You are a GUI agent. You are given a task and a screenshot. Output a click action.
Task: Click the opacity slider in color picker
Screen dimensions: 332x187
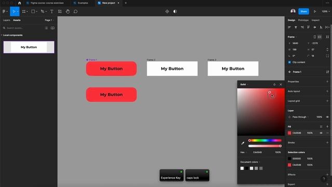(x=265, y=146)
